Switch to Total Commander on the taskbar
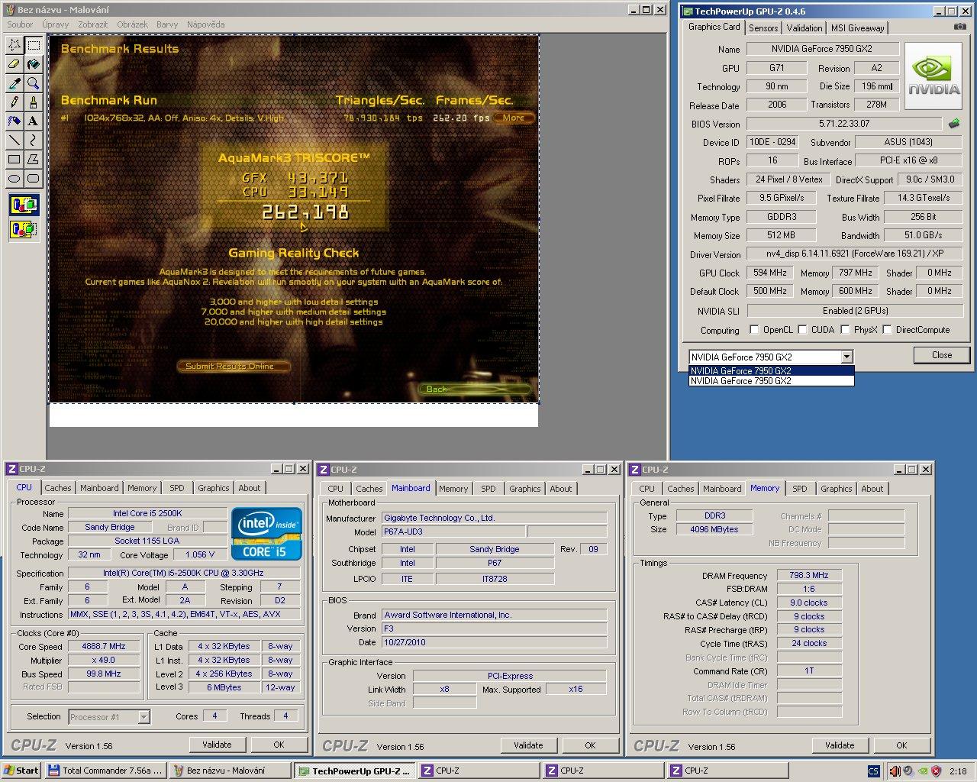Image resolution: width=977 pixels, height=782 pixels. pyautogui.click(x=105, y=771)
